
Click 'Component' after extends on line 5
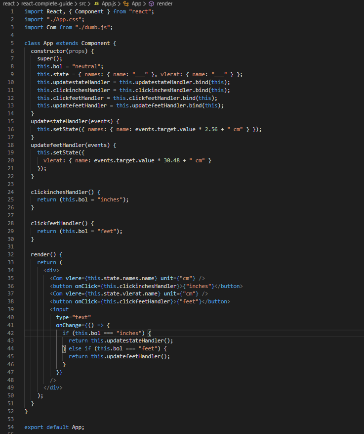coord(95,43)
